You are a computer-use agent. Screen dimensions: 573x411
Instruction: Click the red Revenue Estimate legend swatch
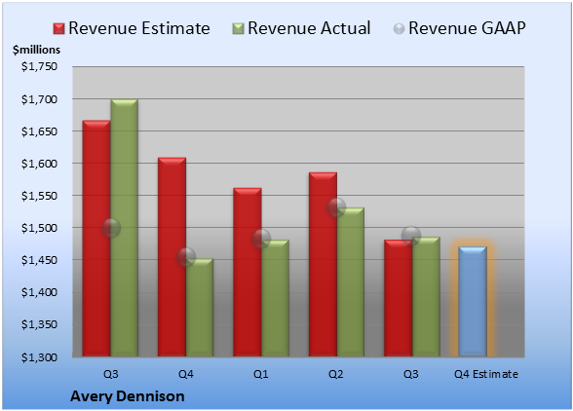point(58,29)
